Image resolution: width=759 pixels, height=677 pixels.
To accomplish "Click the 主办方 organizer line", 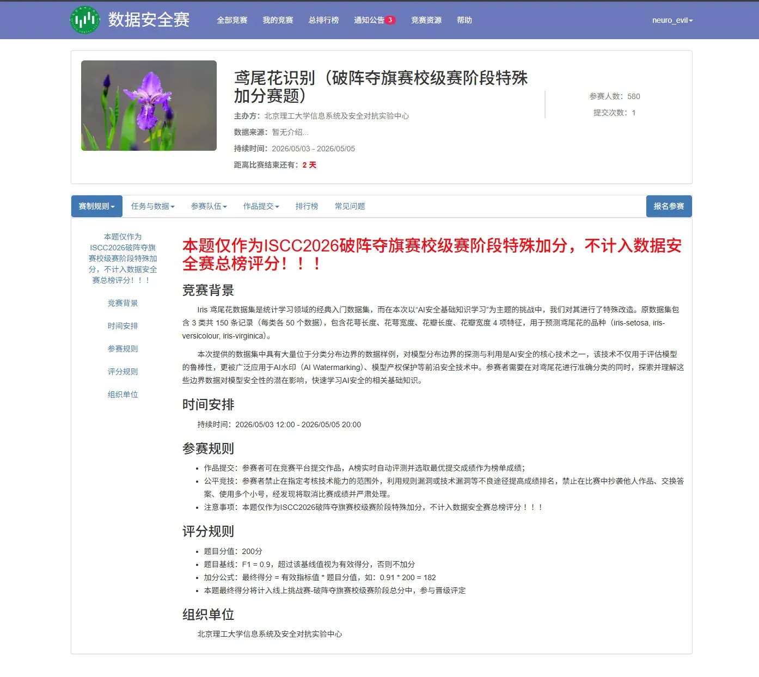I will tap(321, 116).
